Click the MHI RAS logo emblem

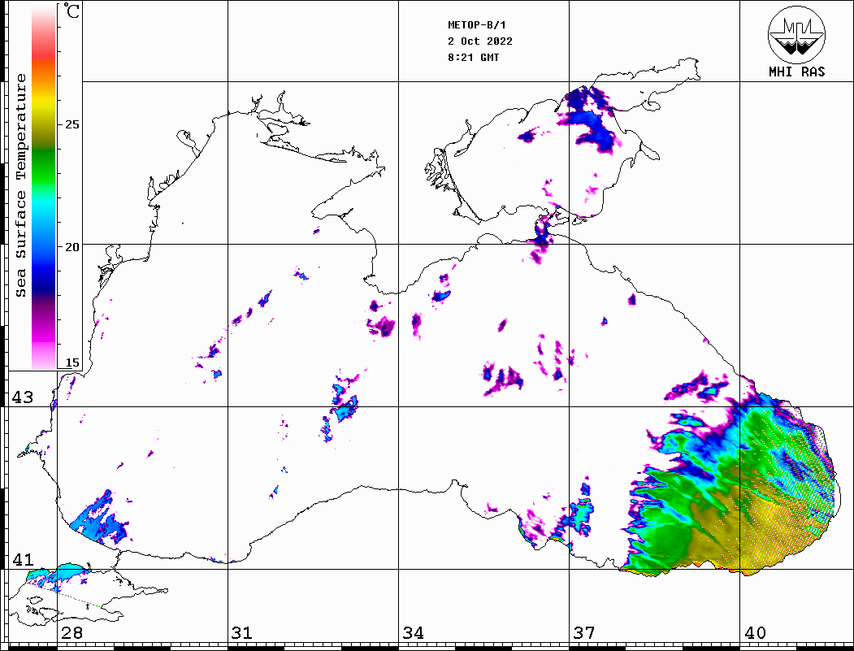[x=796, y=34]
